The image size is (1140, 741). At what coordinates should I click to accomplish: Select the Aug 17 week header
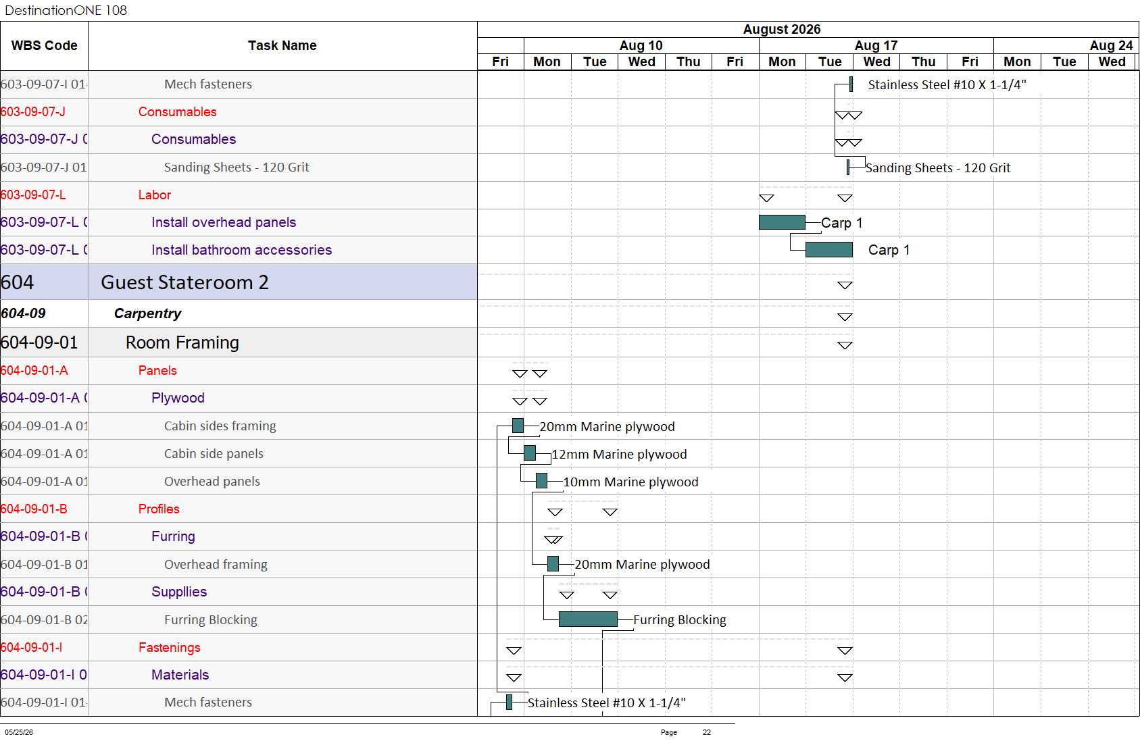[x=876, y=45]
